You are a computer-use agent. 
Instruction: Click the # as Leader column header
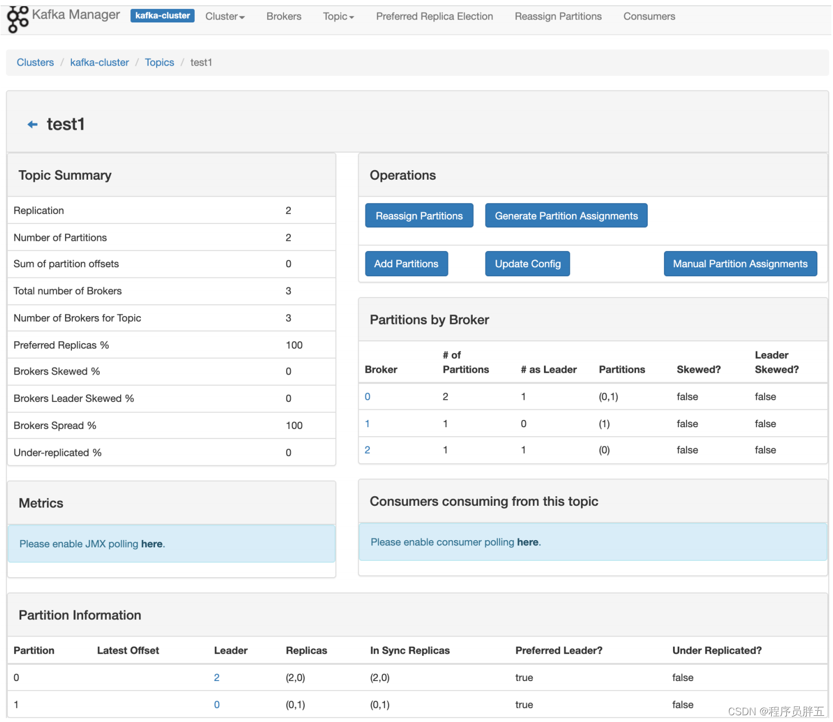[548, 369]
